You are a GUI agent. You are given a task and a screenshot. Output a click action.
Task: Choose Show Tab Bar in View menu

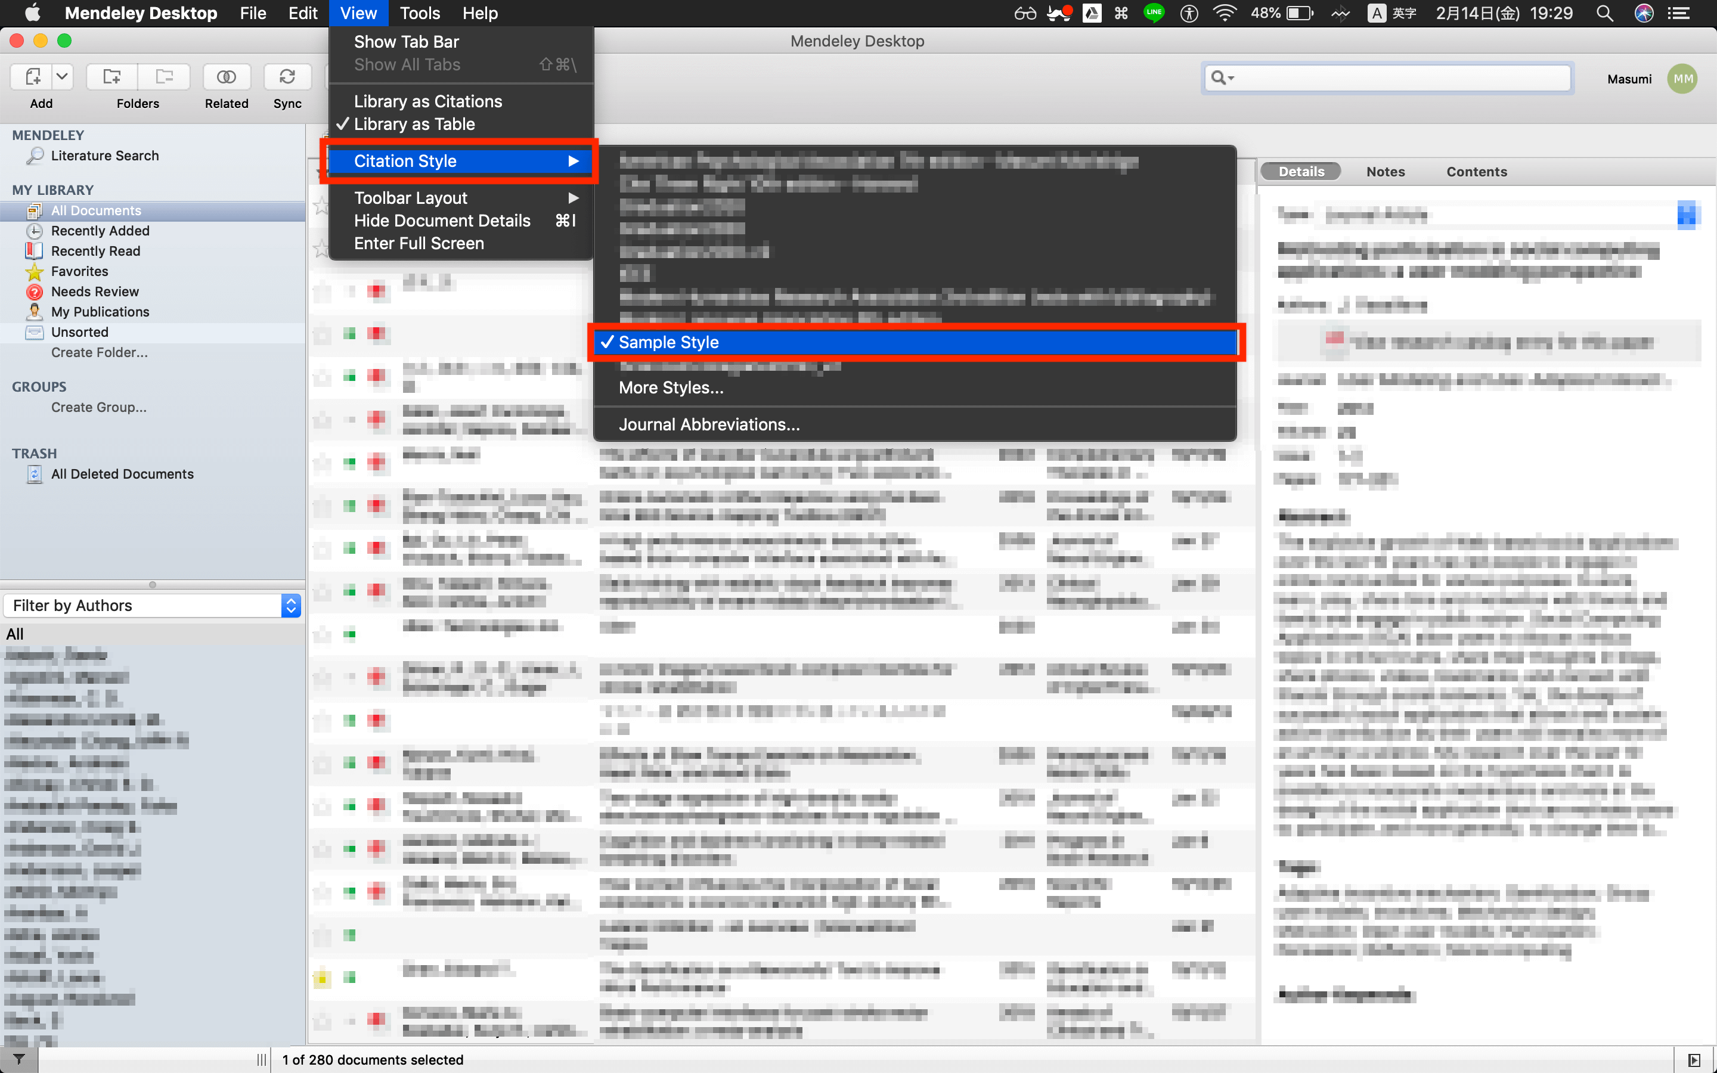[x=461, y=42]
